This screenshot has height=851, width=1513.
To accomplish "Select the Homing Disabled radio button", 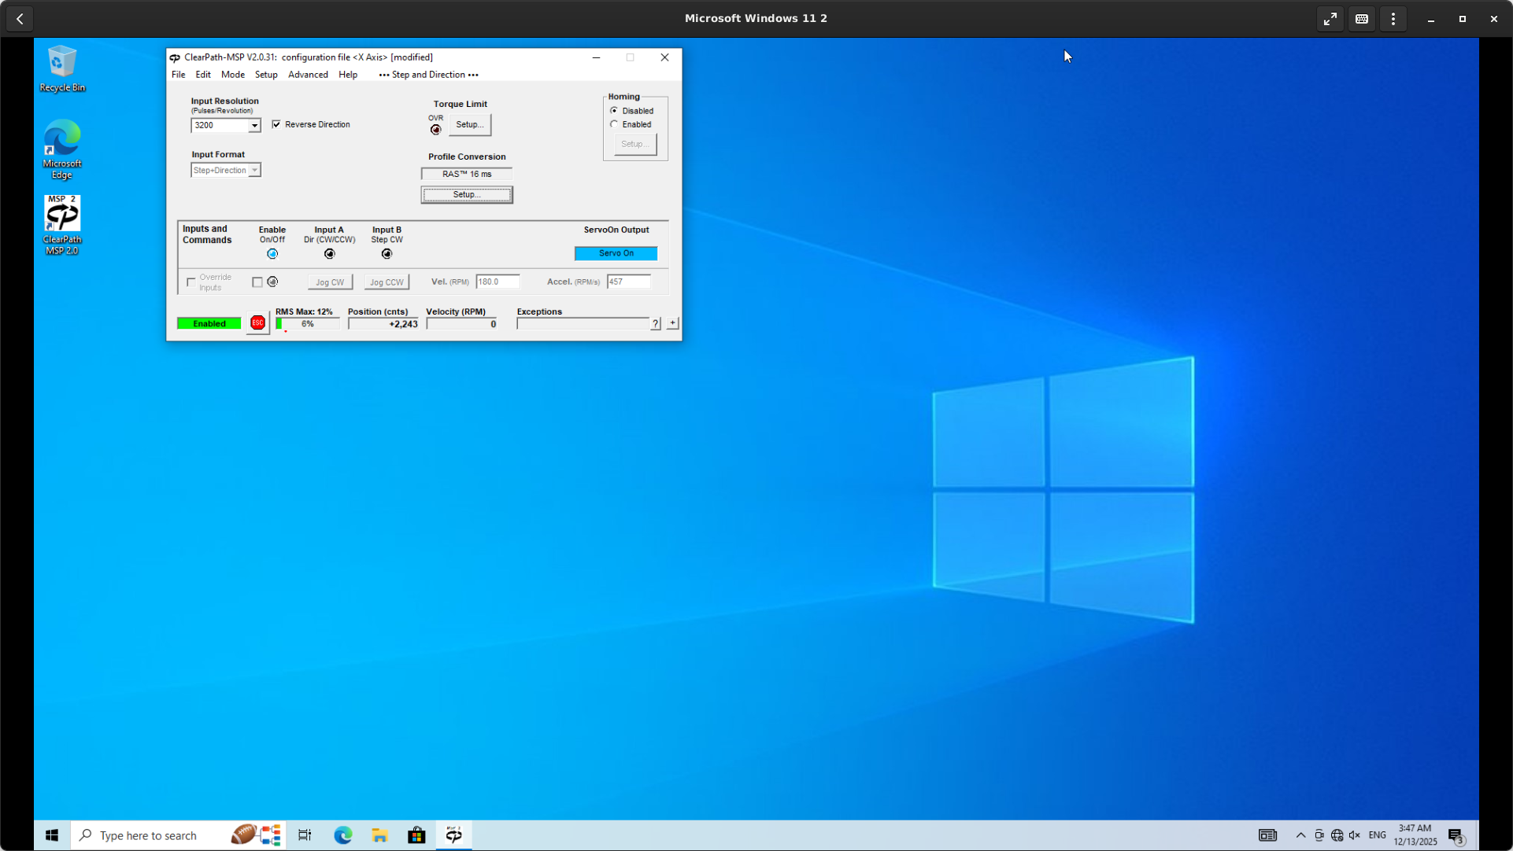I will pyautogui.click(x=614, y=111).
